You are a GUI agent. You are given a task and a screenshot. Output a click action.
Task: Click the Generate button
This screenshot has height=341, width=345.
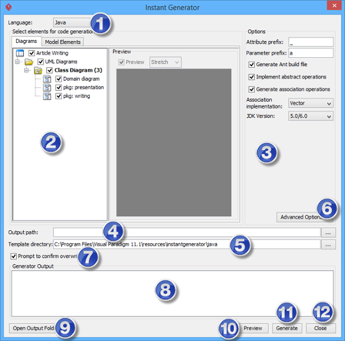click(x=287, y=328)
